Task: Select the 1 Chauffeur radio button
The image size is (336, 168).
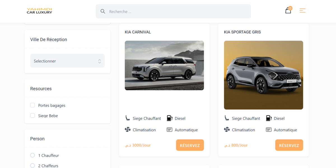Action: pos(32,155)
